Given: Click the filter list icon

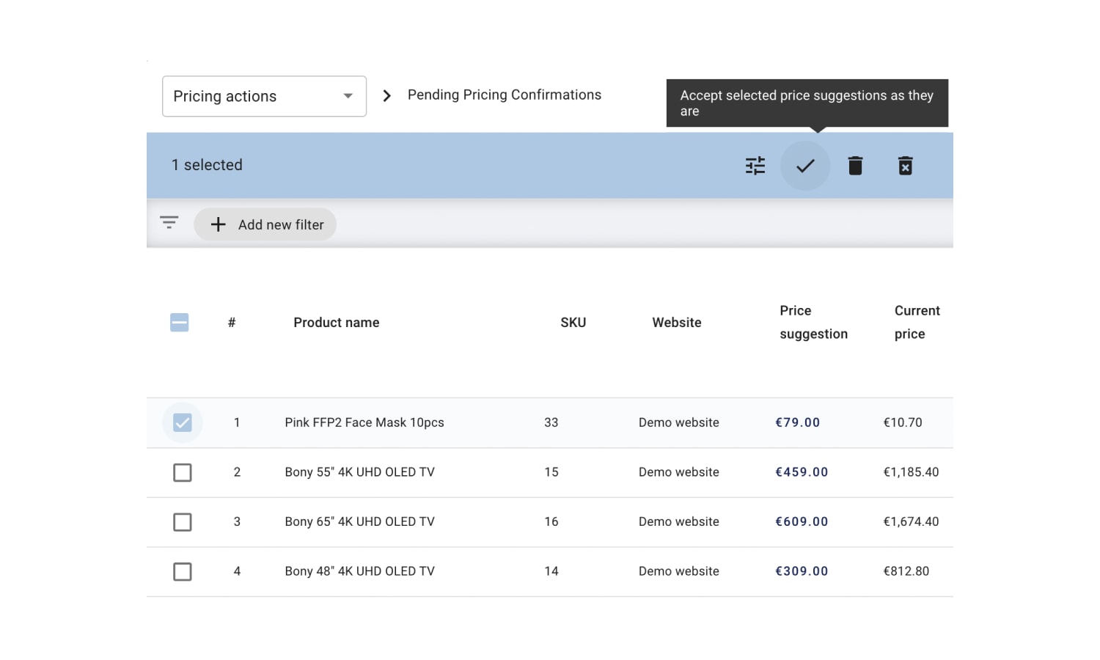Looking at the screenshot, I should point(169,222).
